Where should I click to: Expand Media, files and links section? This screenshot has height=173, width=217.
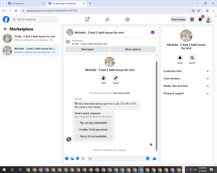186,86
